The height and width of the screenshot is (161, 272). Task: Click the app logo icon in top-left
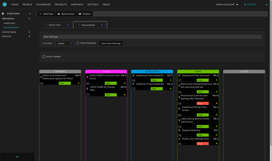coord(5,4)
